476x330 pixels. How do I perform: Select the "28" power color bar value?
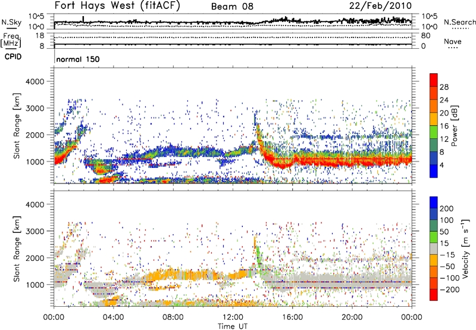(x=444, y=87)
